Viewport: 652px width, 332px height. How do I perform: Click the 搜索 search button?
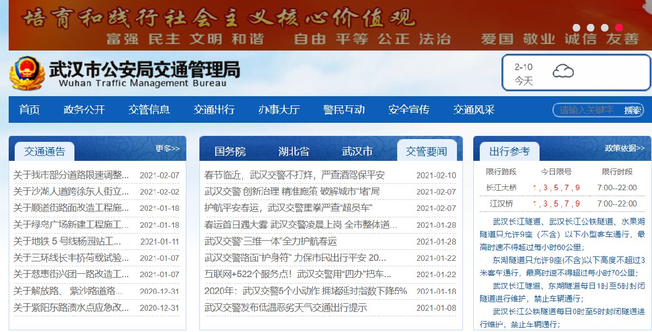tap(632, 110)
